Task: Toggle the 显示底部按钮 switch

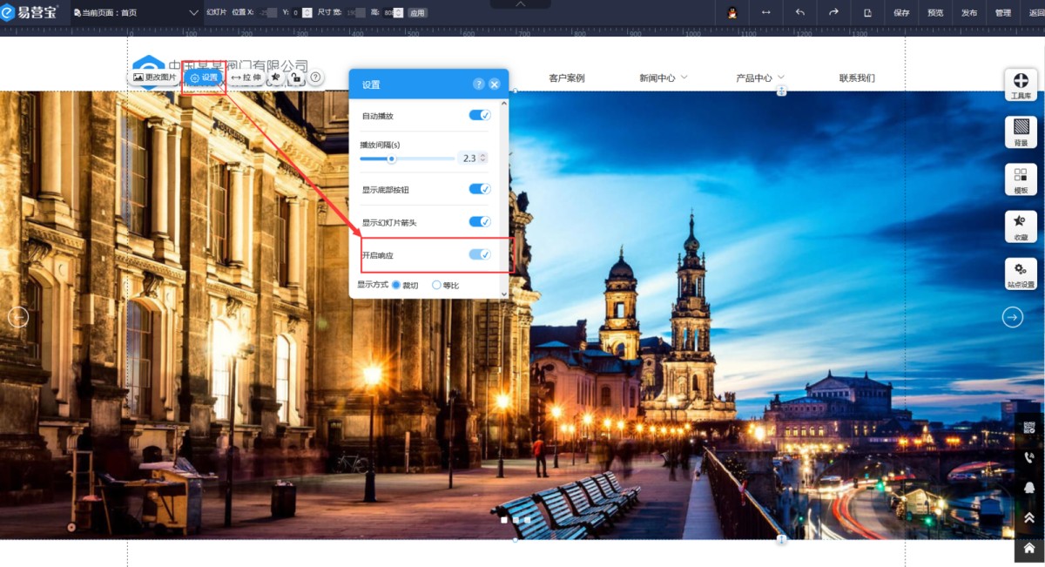Action: (479, 189)
